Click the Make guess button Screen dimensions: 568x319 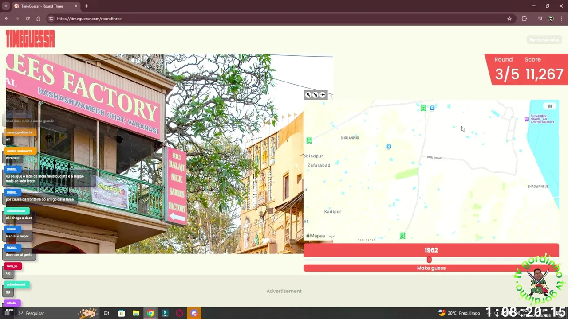[x=431, y=268]
